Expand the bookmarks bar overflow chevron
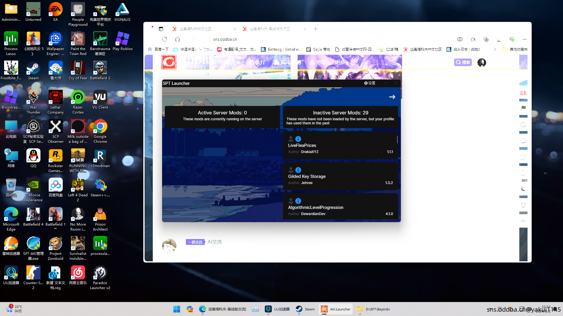563x316 pixels. click(x=495, y=49)
